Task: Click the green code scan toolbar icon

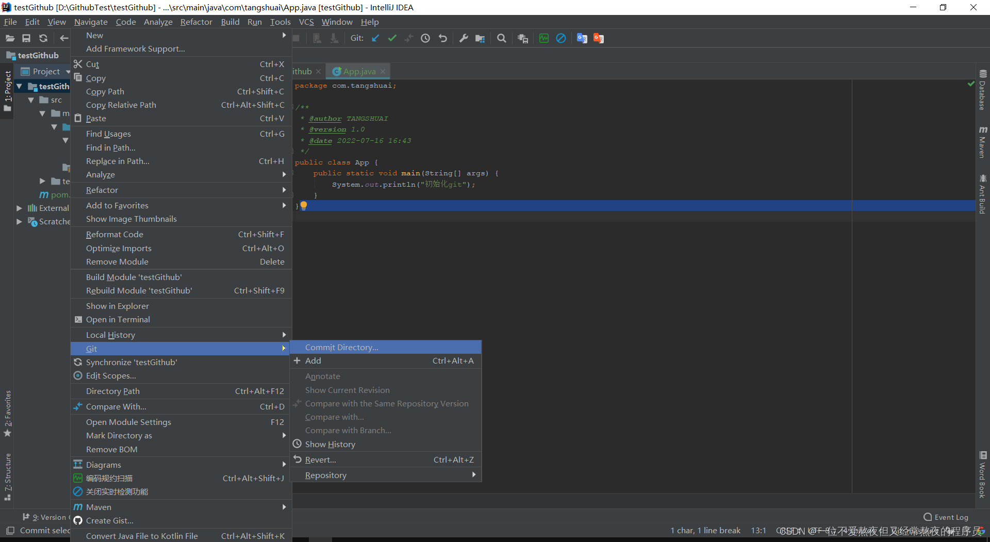Action: tap(544, 38)
